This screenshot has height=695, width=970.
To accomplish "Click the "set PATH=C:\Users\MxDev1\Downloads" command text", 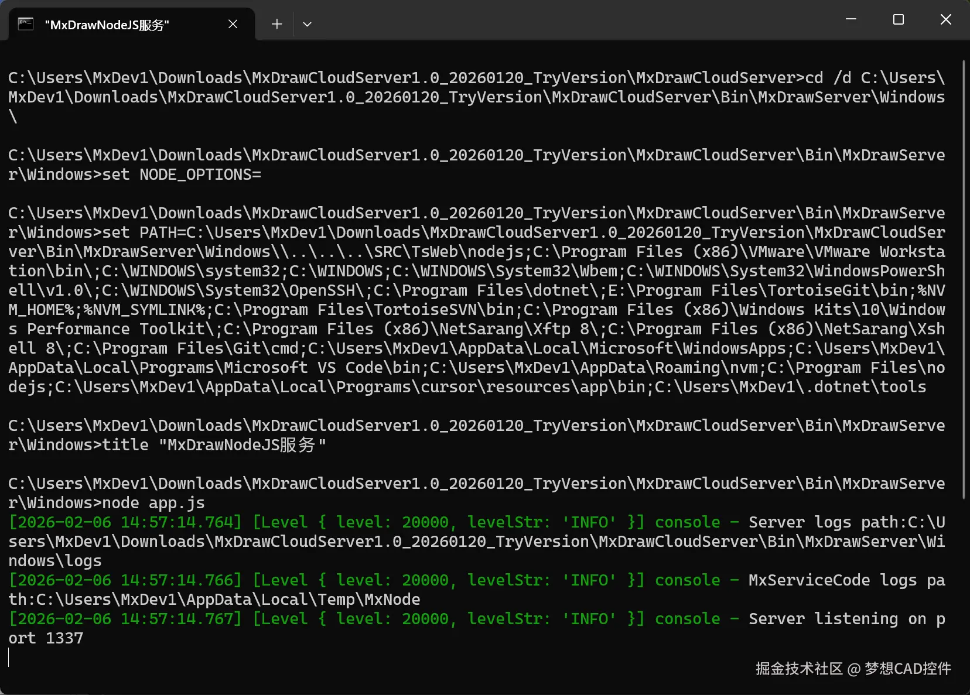I will (x=261, y=232).
